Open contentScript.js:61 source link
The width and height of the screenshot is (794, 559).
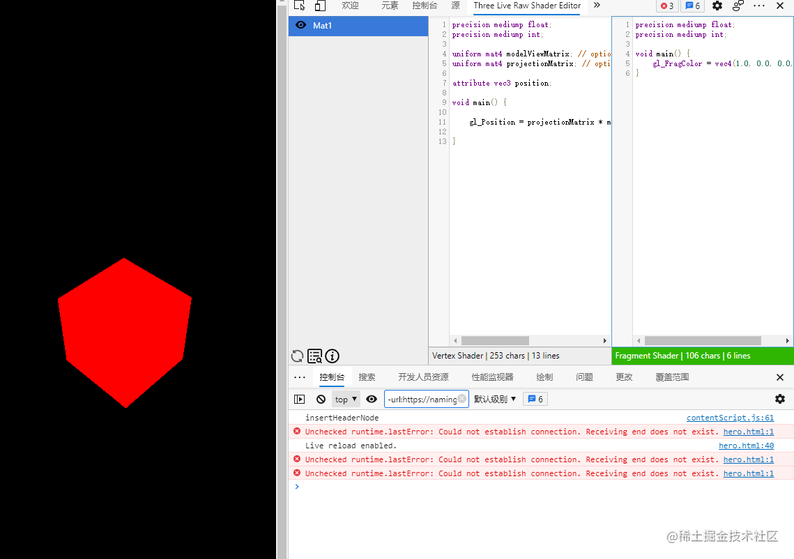pyautogui.click(x=730, y=418)
